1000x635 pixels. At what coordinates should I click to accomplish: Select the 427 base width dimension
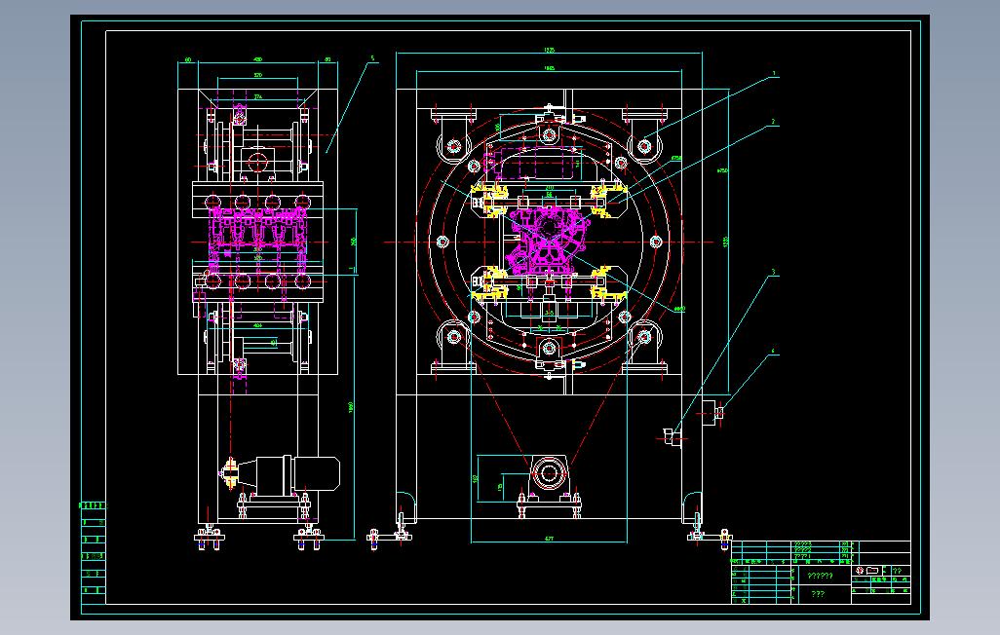[x=549, y=539]
